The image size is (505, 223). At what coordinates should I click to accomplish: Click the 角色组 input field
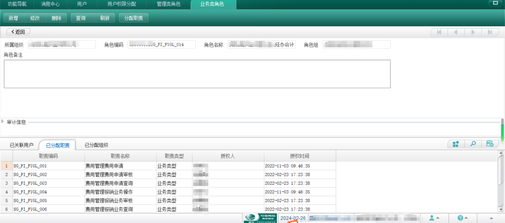356,44
